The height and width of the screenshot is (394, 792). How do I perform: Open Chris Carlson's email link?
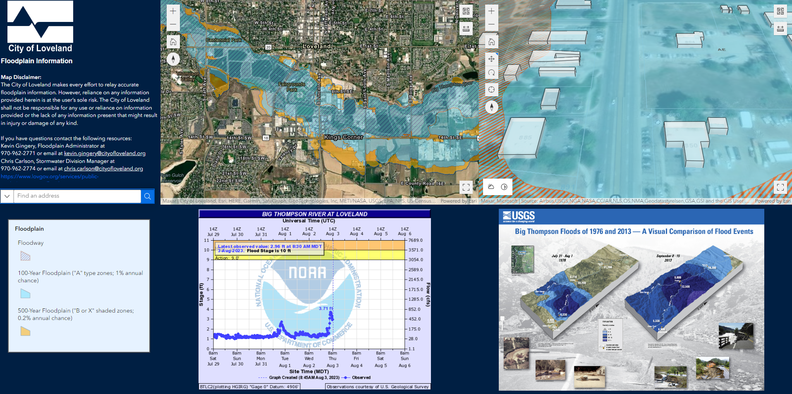103,169
